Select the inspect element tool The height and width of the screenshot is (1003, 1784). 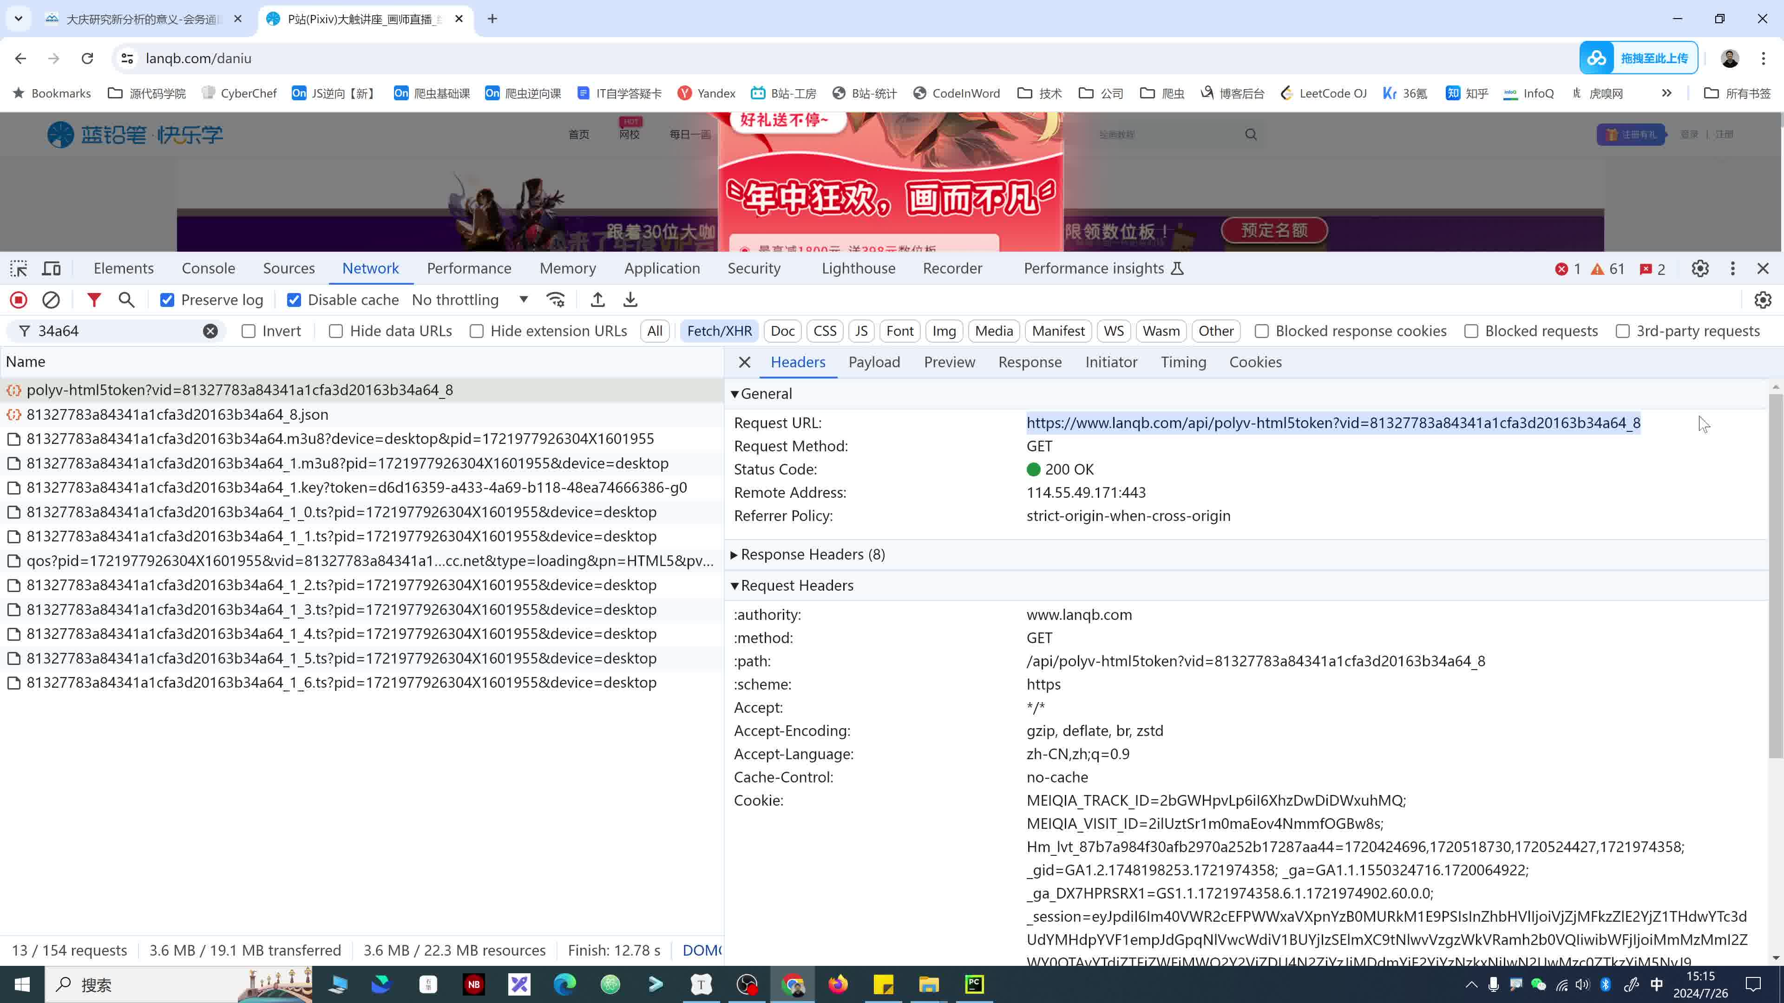click(x=19, y=268)
